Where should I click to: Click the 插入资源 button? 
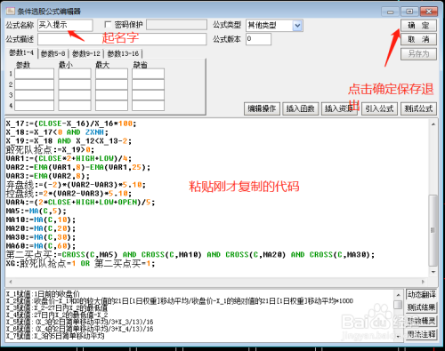tap(339, 108)
